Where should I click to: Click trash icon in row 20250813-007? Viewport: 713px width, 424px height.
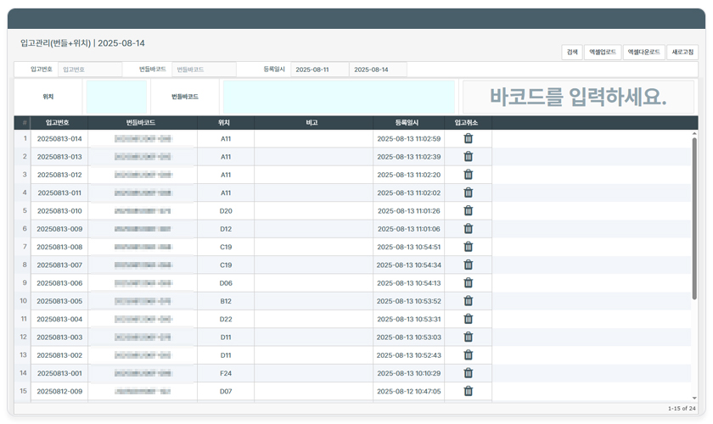coord(468,265)
